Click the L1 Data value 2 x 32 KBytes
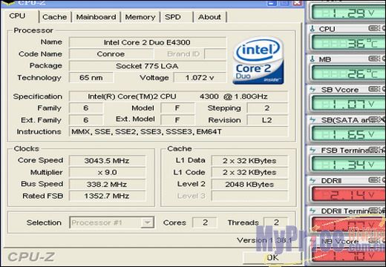This screenshot has width=386, height=267. pos(249,161)
